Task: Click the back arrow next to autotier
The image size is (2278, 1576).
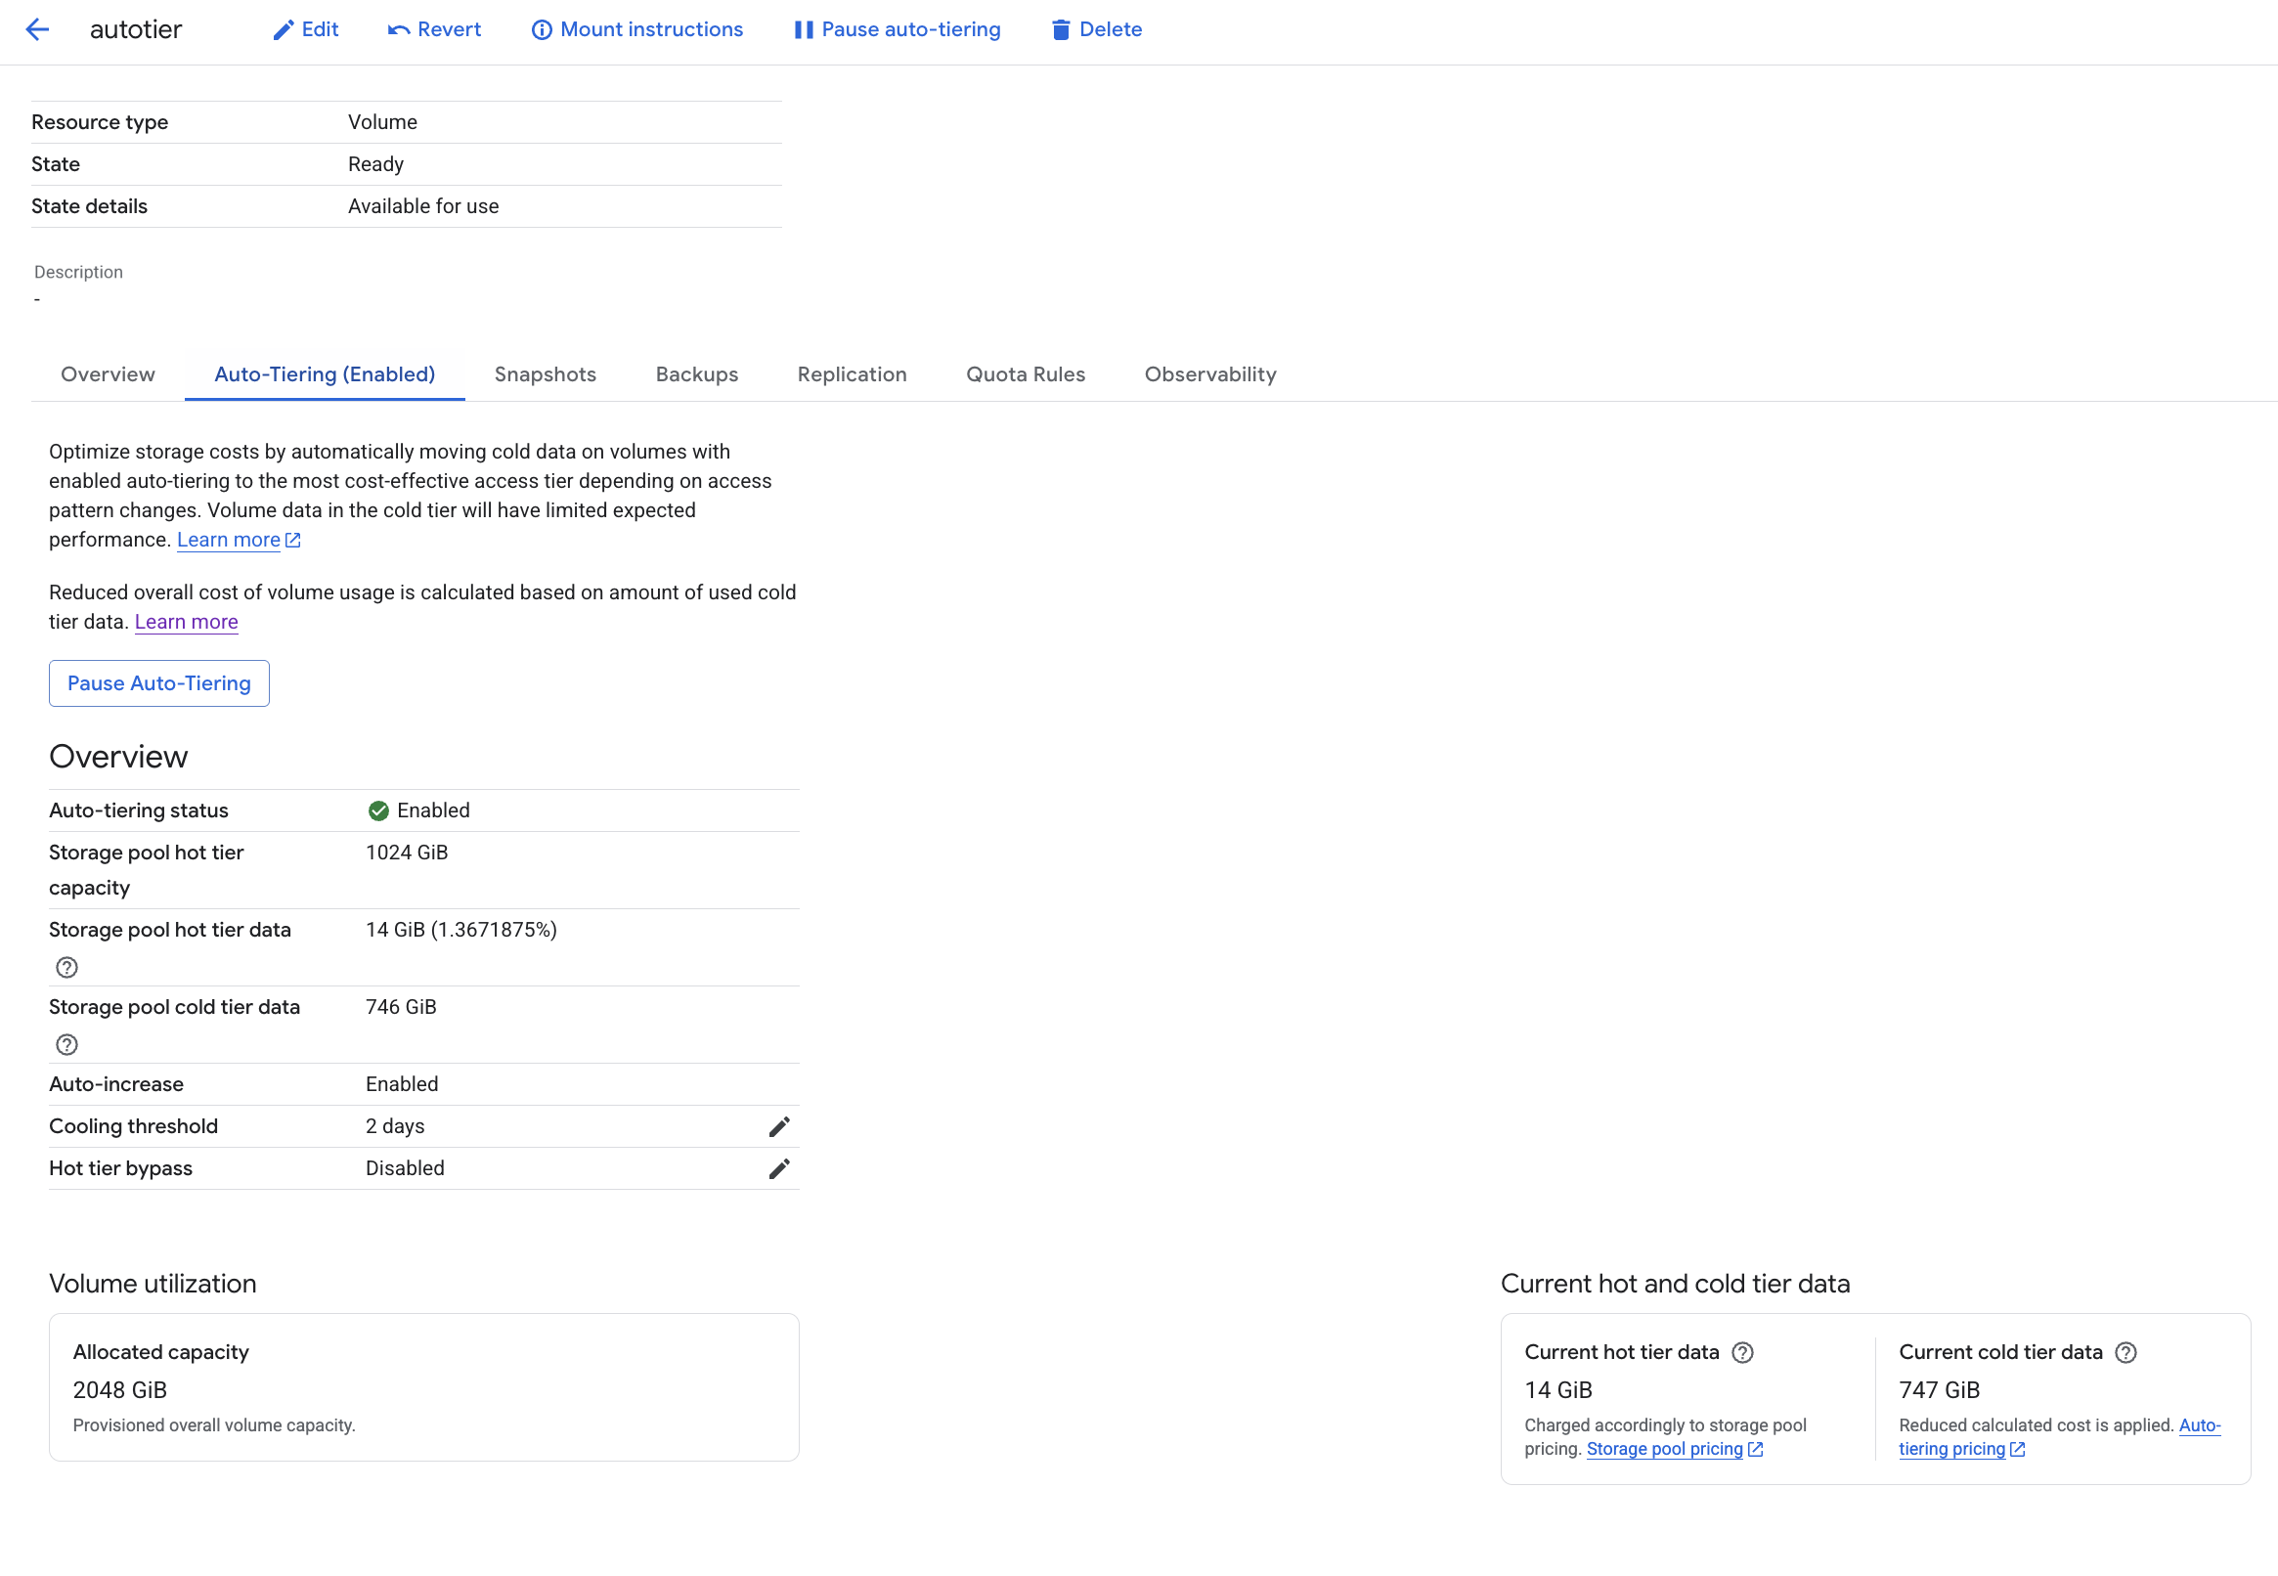Action: [37, 29]
